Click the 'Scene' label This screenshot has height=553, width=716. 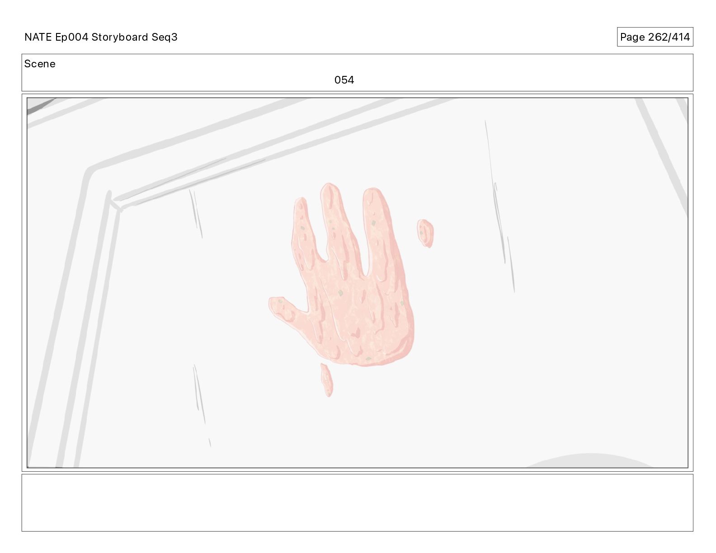pos(40,64)
